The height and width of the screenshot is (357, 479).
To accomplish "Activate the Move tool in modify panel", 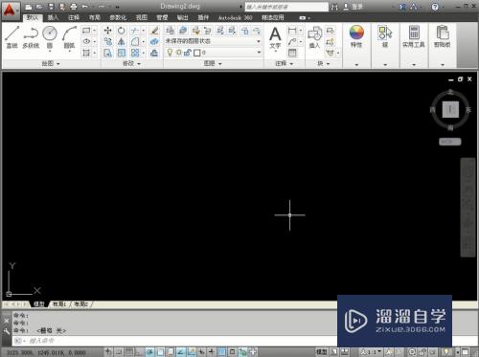I will click(108, 31).
